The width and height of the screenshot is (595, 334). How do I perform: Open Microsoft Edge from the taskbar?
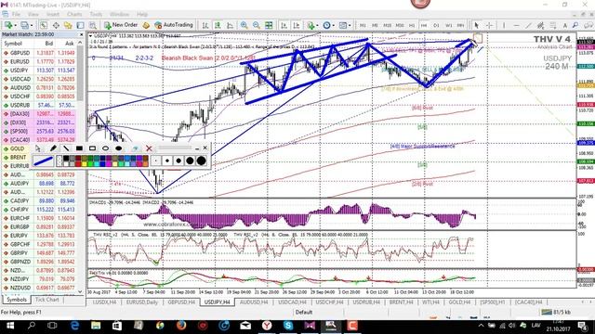[x=74, y=326]
